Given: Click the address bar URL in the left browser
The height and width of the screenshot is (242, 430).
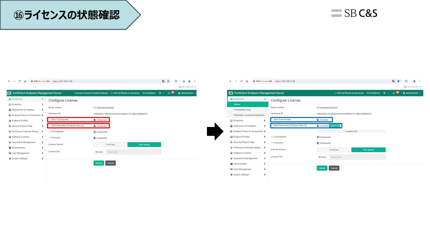Looking at the screenshot, I should pos(62,81).
